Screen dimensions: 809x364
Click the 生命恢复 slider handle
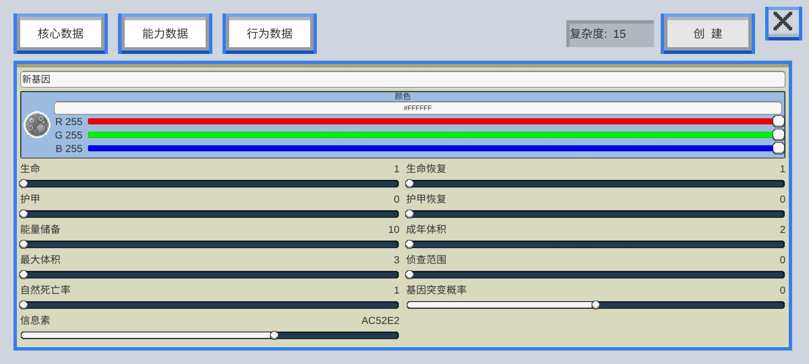[x=410, y=184]
